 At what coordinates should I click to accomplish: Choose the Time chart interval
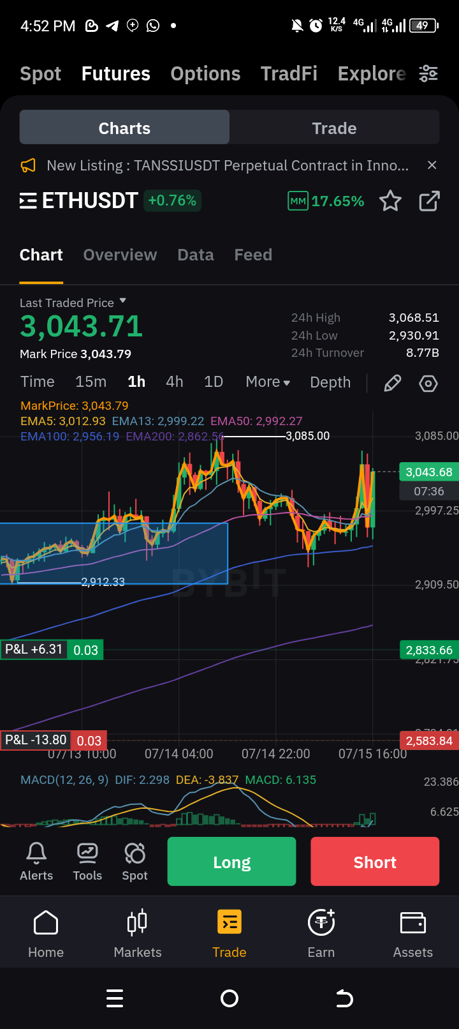pyautogui.click(x=38, y=382)
